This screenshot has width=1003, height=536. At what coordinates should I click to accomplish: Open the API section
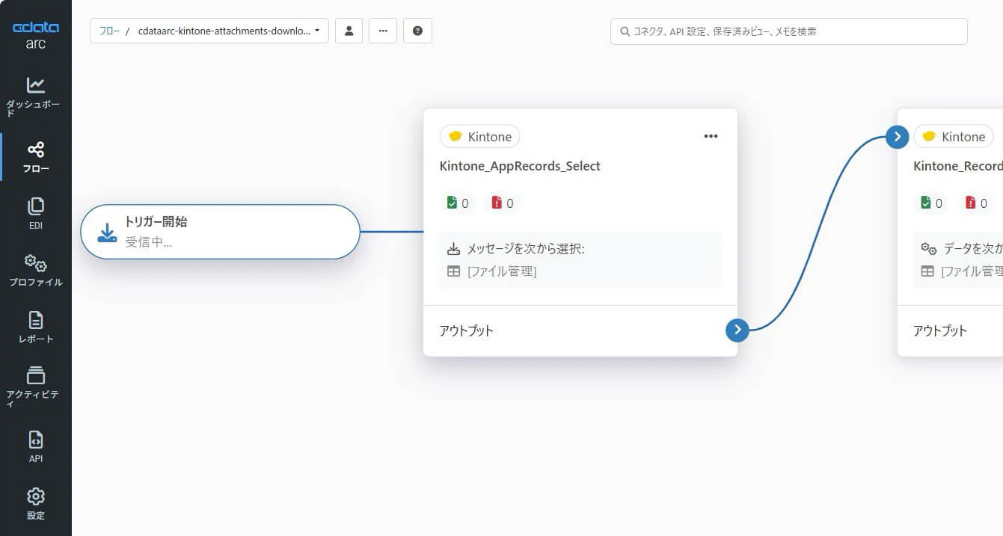coord(35,446)
